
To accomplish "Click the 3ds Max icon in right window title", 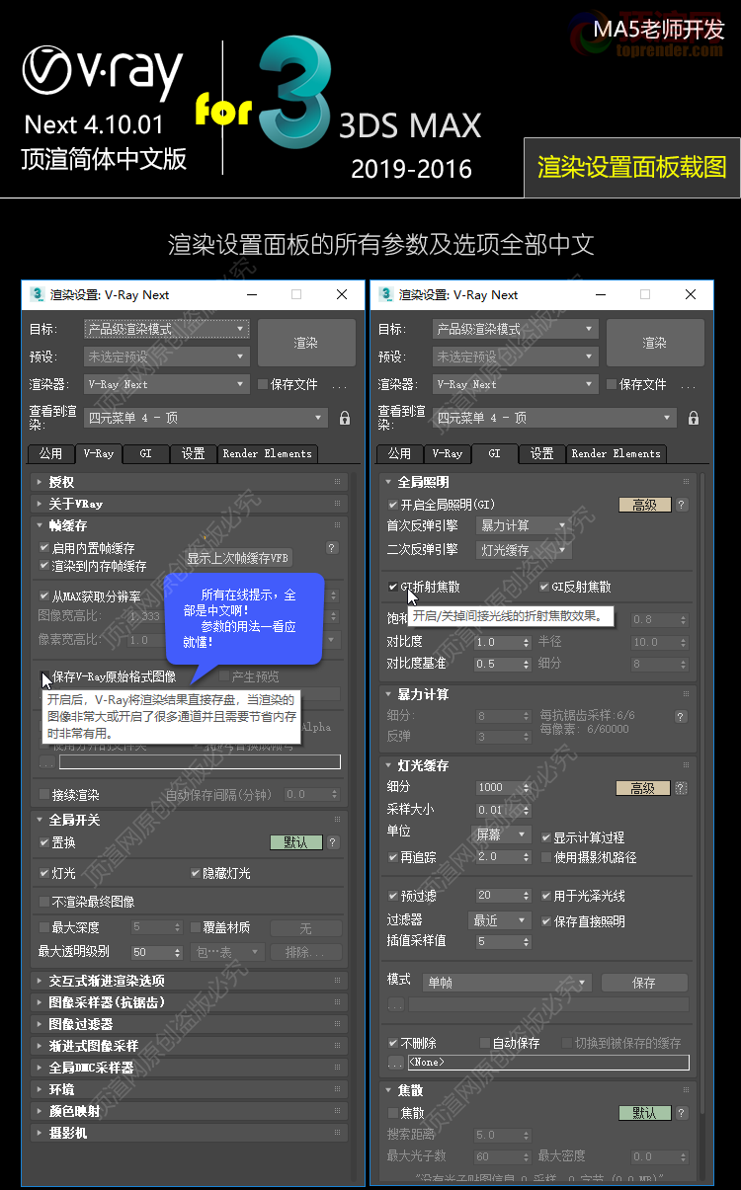I will 385,294.
